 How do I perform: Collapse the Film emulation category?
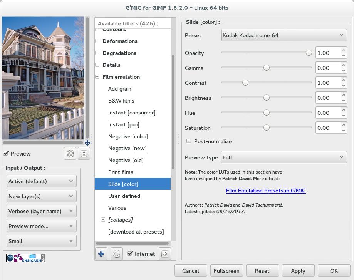[x=97, y=77]
